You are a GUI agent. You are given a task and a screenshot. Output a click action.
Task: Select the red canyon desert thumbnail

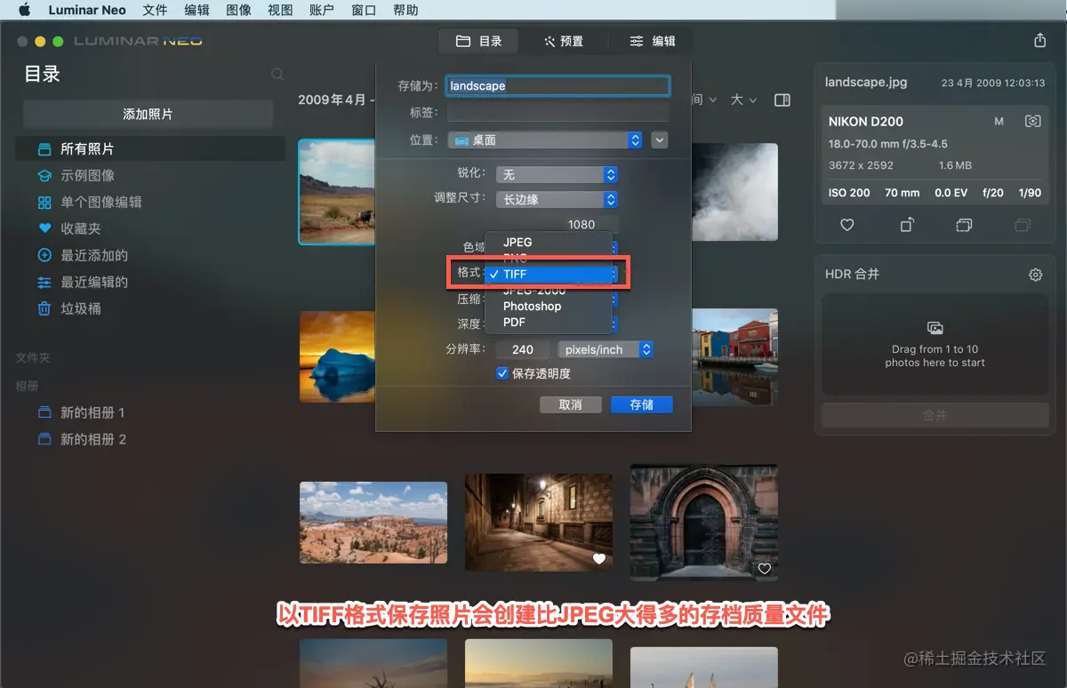pos(373,523)
